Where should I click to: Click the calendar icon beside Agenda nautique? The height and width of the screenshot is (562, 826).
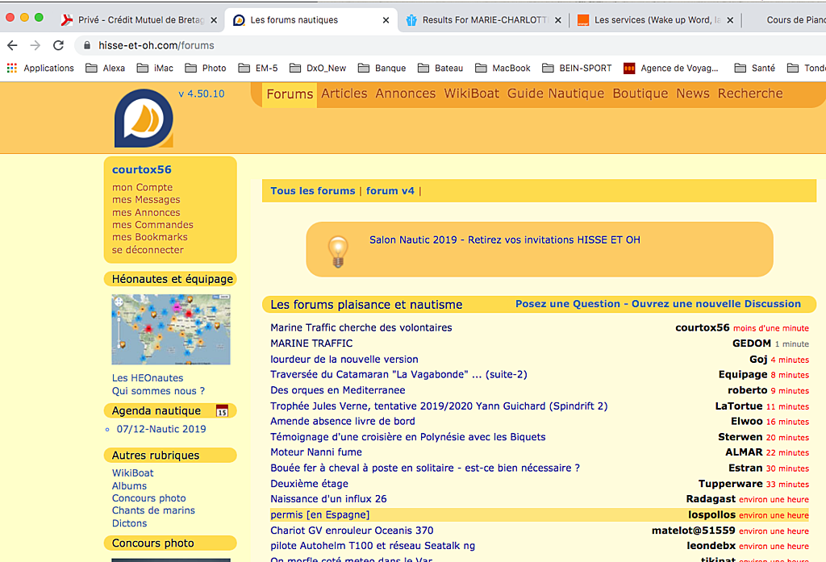223,410
